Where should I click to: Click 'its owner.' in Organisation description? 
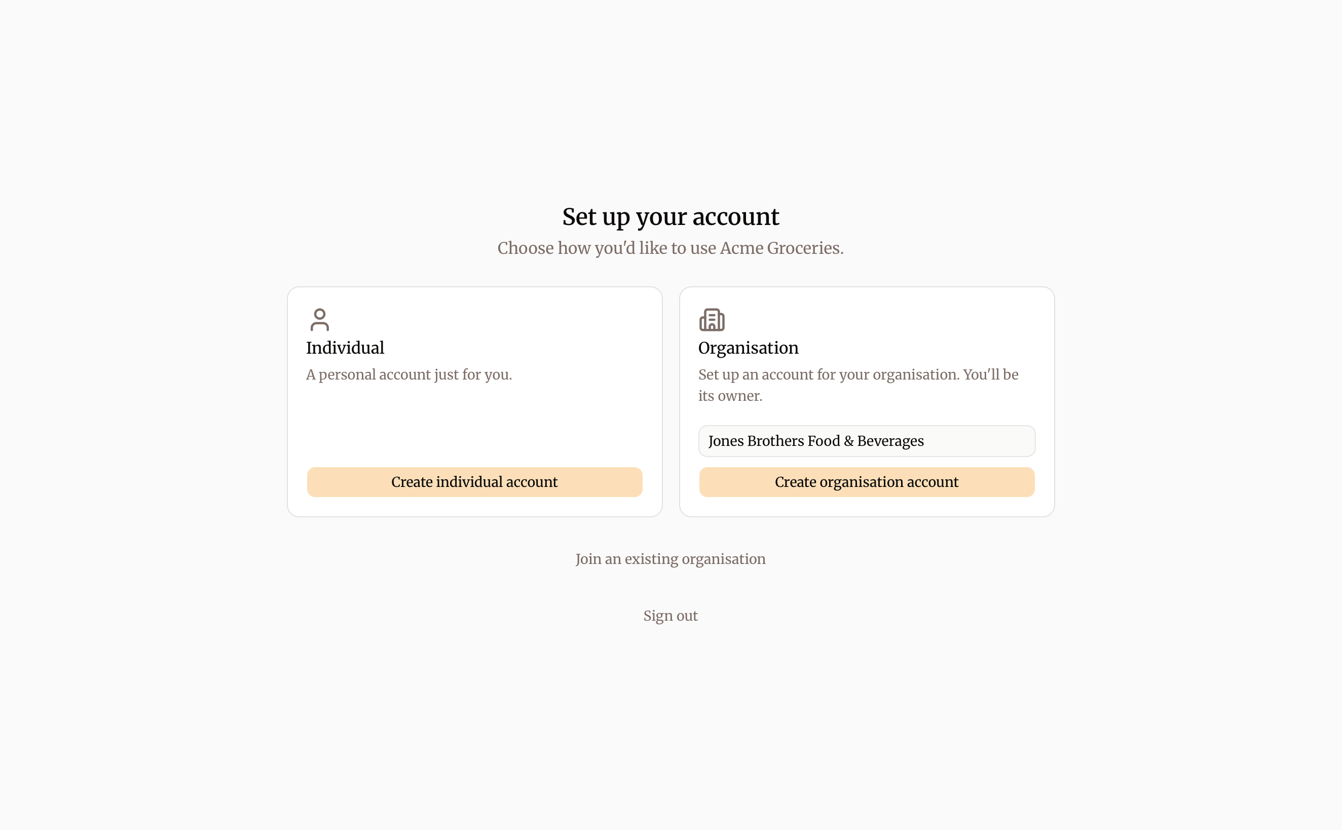[730, 396]
